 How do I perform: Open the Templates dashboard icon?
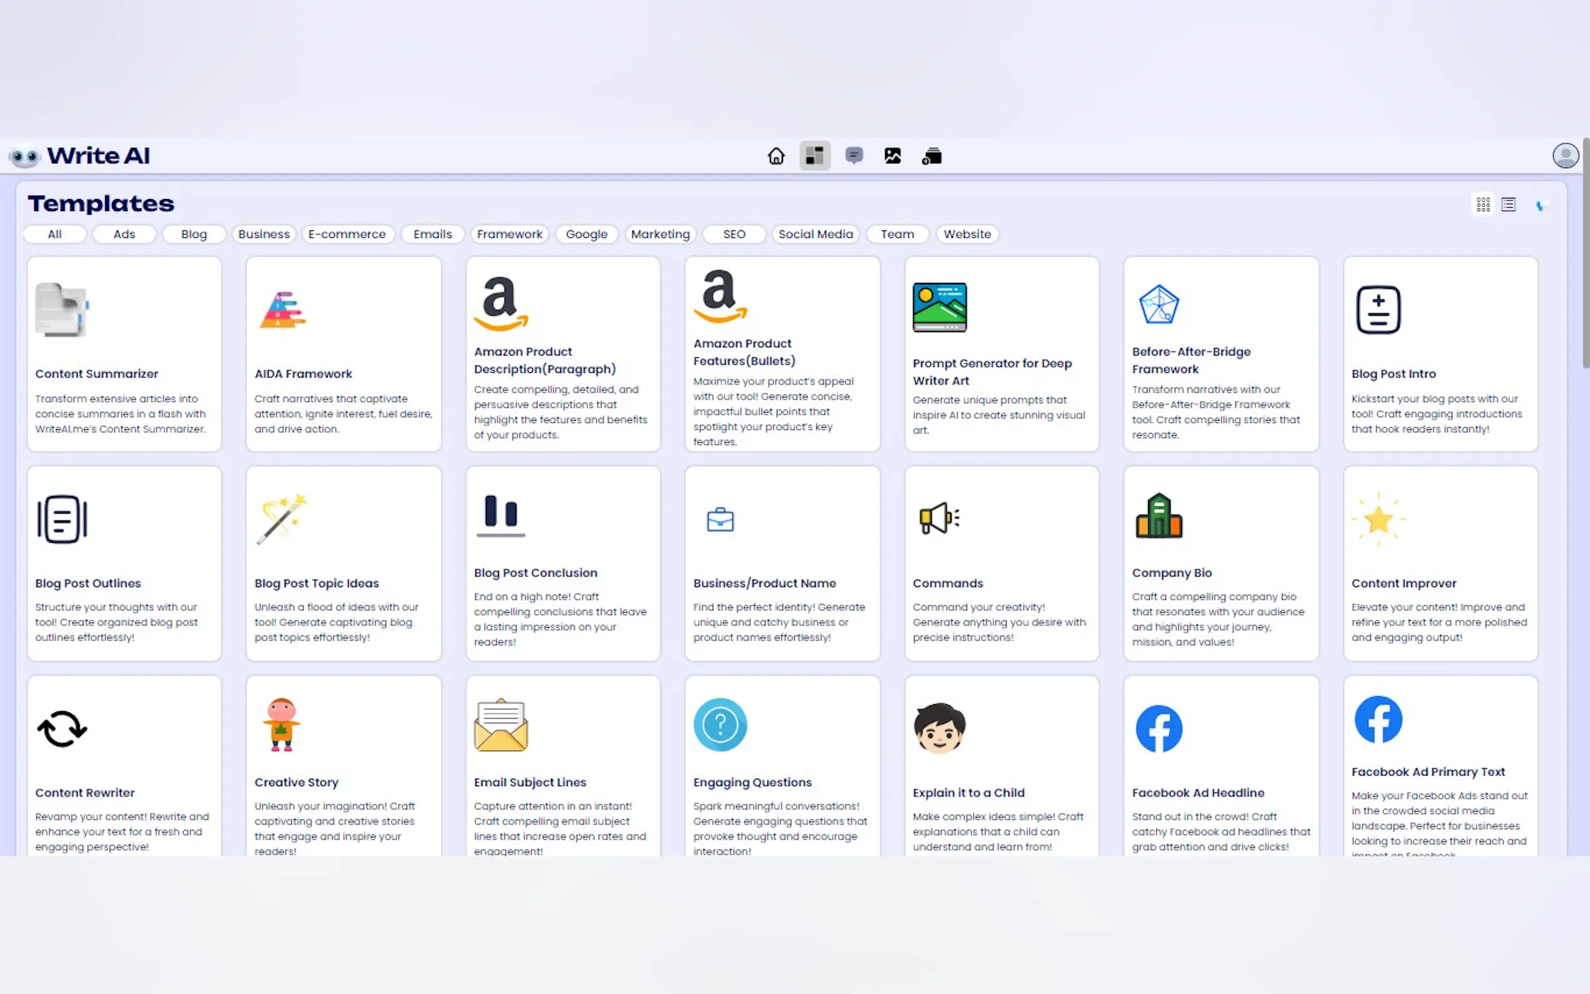[814, 156]
